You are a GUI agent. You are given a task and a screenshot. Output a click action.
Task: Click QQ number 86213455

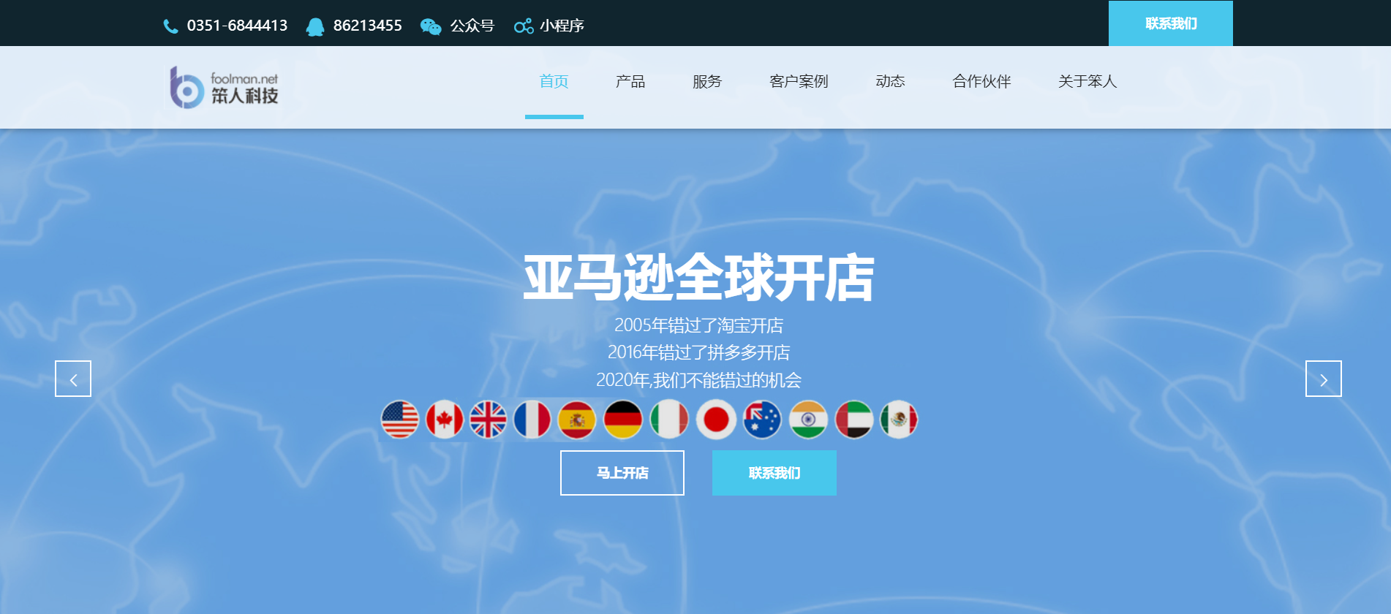click(x=368, y=26)
